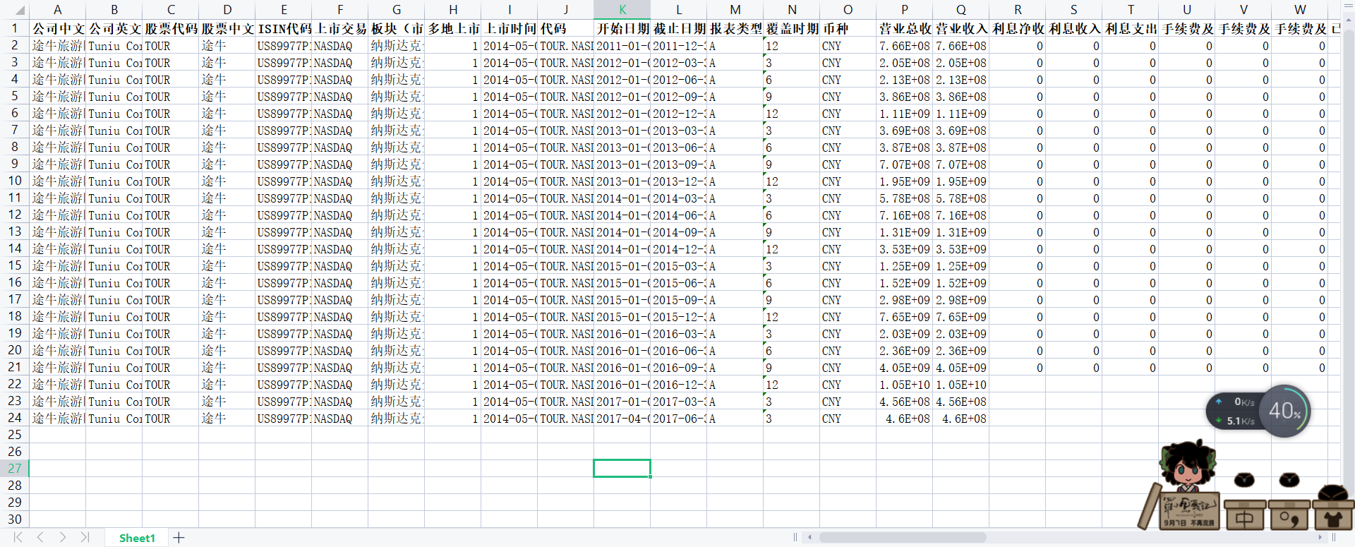The image size is (1355, 547).
Task: Switch to Sheet1 tab
Action: tap(137, 538)
